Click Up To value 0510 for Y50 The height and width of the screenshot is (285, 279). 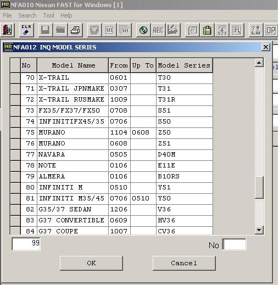[143, 199]
